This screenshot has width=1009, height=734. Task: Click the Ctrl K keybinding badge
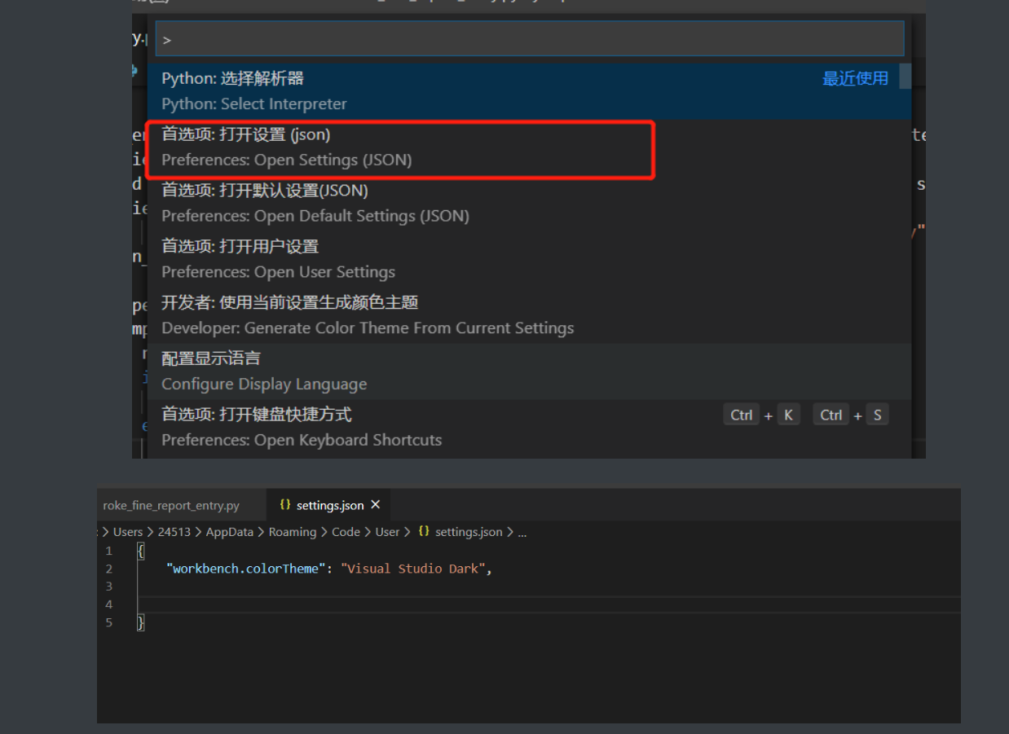[x=761, y=415]
